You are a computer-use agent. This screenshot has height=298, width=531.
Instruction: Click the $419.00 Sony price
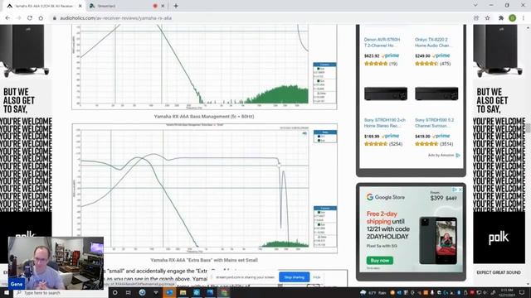pyautogui.click(x=422, y=136)
